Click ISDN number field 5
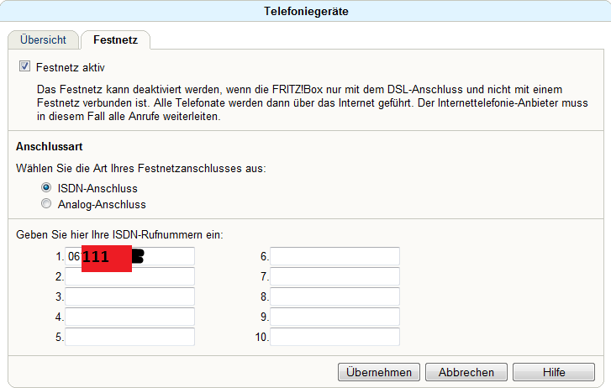This screenshot has height=388, width=611. [x=129, y=337]
